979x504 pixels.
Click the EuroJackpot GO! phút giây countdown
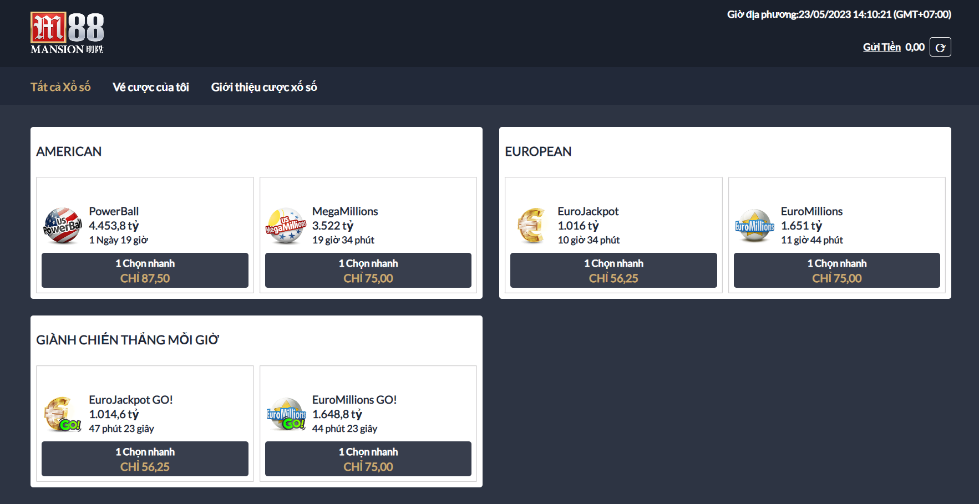point(121,429)
